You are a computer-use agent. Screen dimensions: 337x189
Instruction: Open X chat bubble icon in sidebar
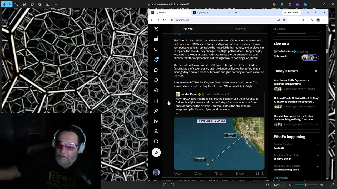point(156,70)
